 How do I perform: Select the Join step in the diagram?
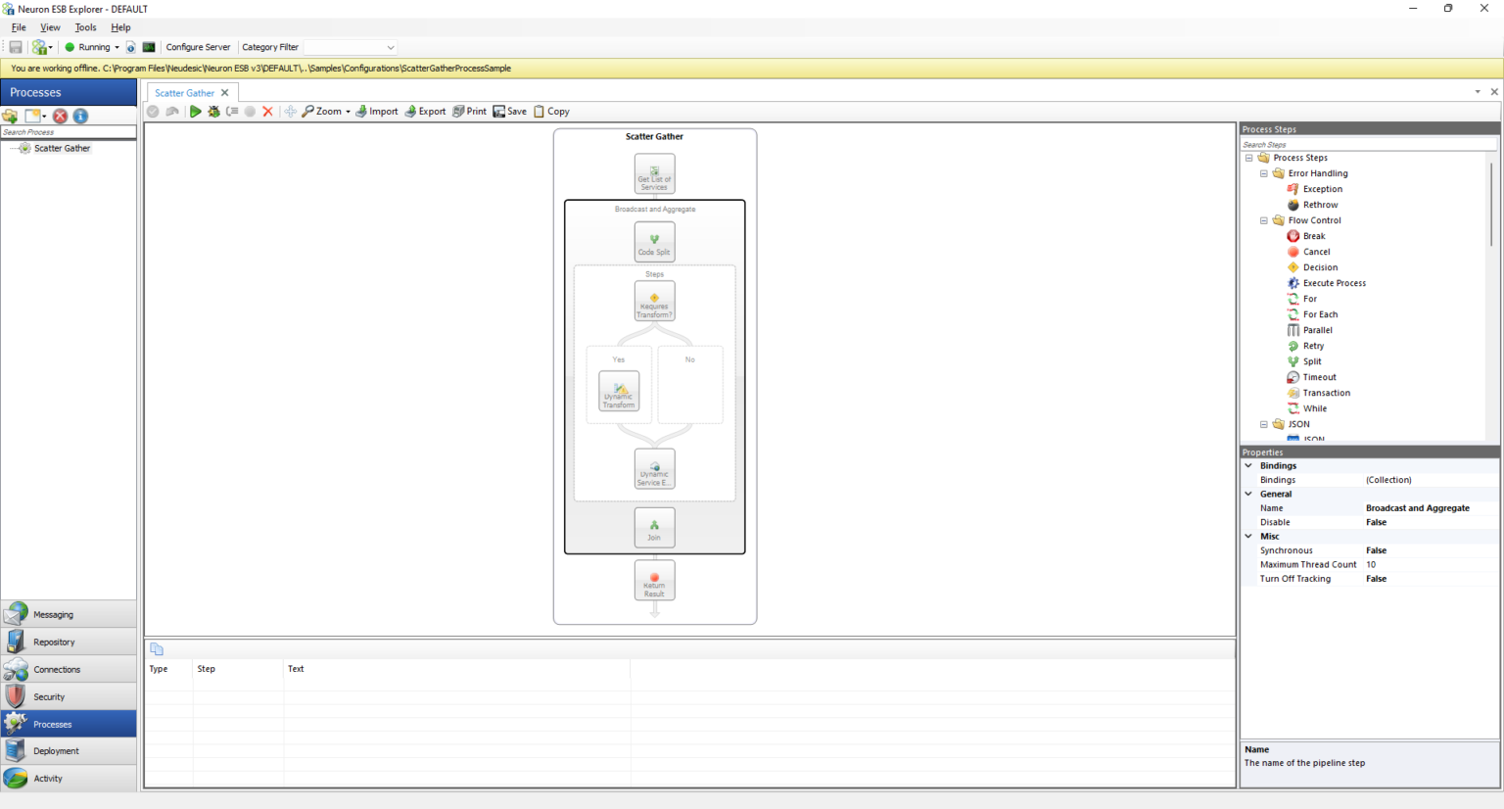click(654, 528)
